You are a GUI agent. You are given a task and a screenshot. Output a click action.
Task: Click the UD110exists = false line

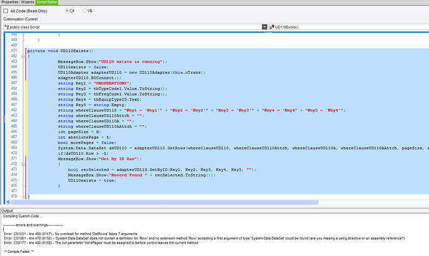[83, 67]
